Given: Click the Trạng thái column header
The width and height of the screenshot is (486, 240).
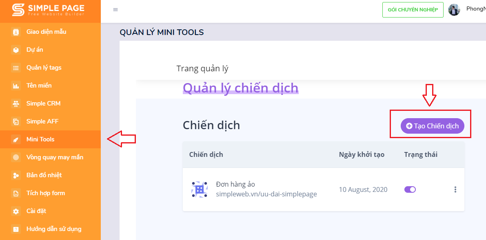Looking at the screenshot, I should tap(421, 154).
